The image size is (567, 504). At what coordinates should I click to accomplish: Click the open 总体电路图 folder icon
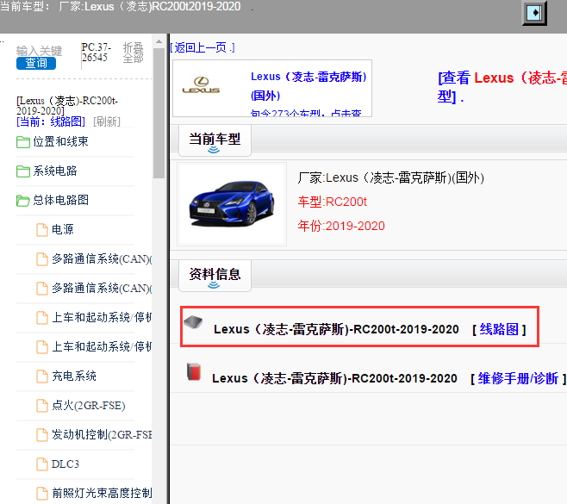click(x=23, y=201)
